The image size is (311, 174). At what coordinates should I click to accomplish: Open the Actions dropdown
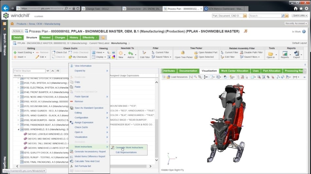[18, 31]
